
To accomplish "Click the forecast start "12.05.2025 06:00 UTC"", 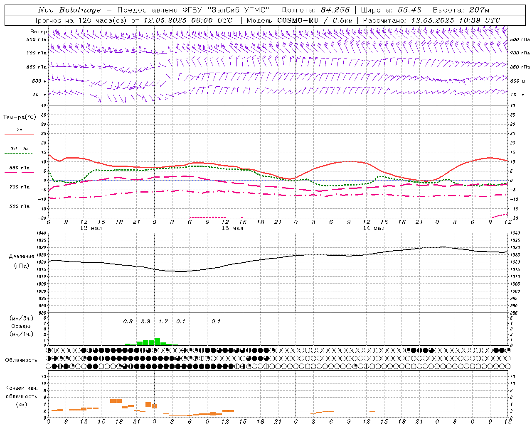I will 188,20.
